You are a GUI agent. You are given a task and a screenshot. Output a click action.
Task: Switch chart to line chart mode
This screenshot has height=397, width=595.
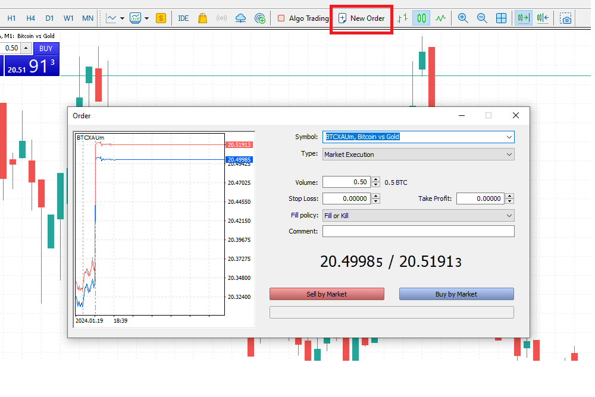coord(440,18)
